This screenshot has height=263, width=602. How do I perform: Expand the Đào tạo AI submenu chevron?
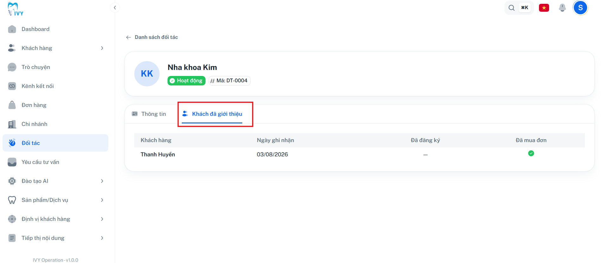pos(102,181)
